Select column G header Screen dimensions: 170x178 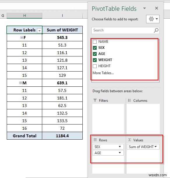click(3, 15)
